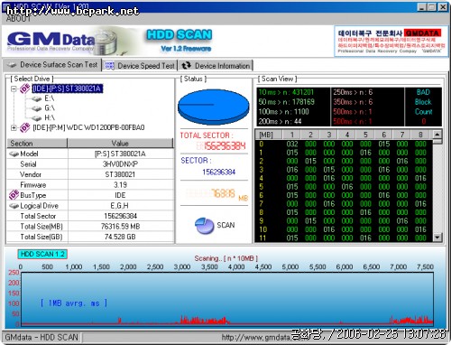The width and height of the screenshot is (451, 345).
Task: Click the GMData logo banner
Action: tap(63, 42)
